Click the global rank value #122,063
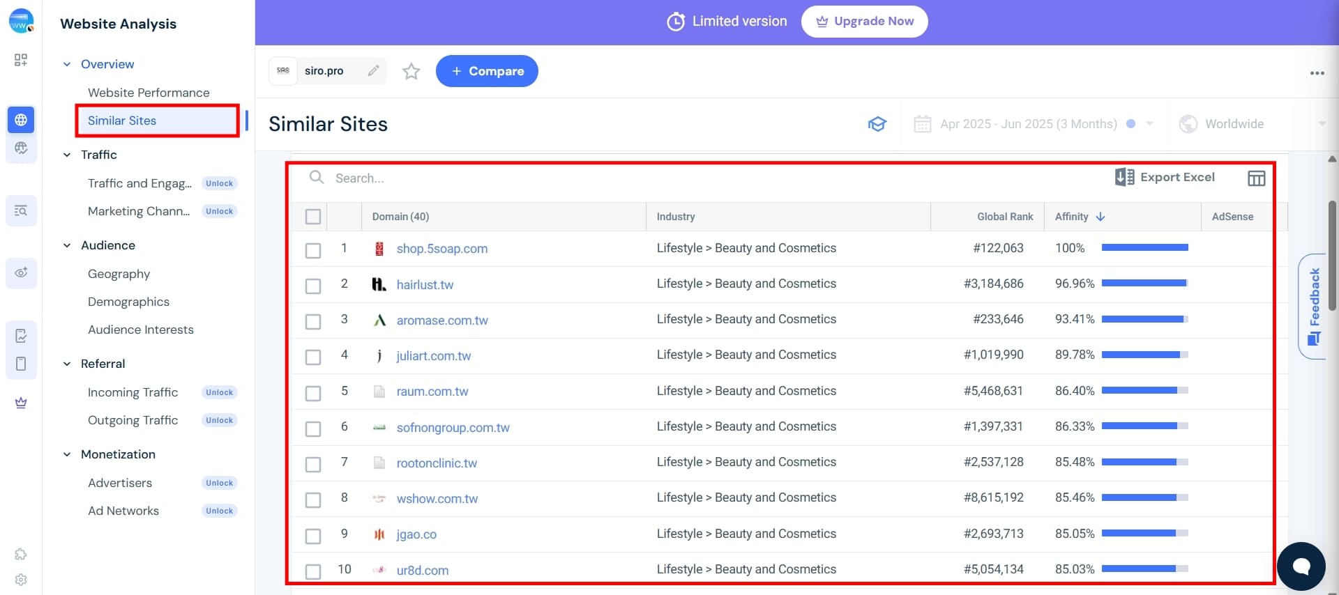The image size is (1339, 595). tap(998, 248)
